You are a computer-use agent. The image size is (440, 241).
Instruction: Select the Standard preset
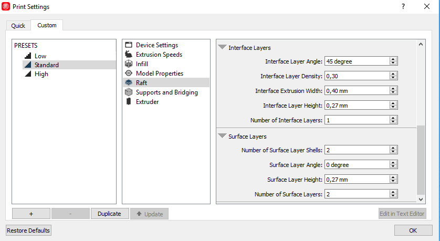click(x=46, y=65)
